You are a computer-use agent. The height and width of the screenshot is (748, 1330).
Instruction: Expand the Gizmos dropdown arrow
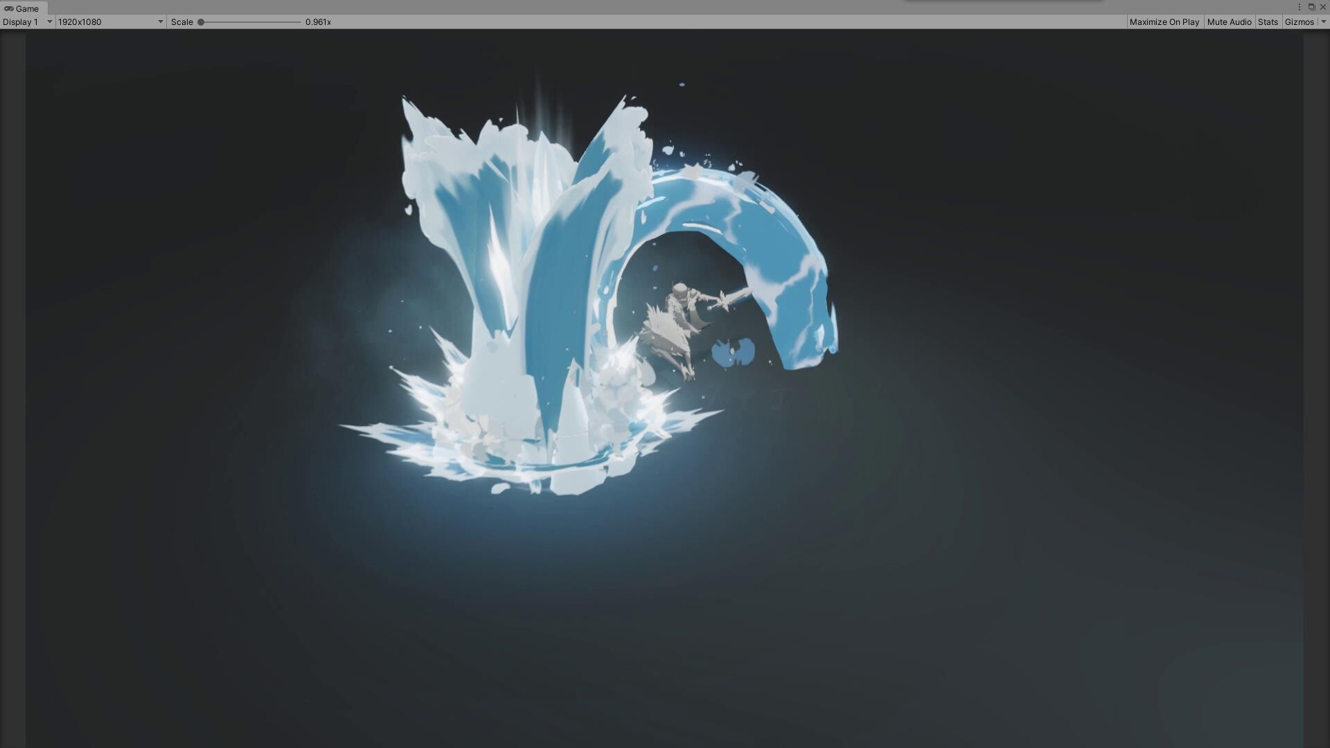[x=1323, y=22]
